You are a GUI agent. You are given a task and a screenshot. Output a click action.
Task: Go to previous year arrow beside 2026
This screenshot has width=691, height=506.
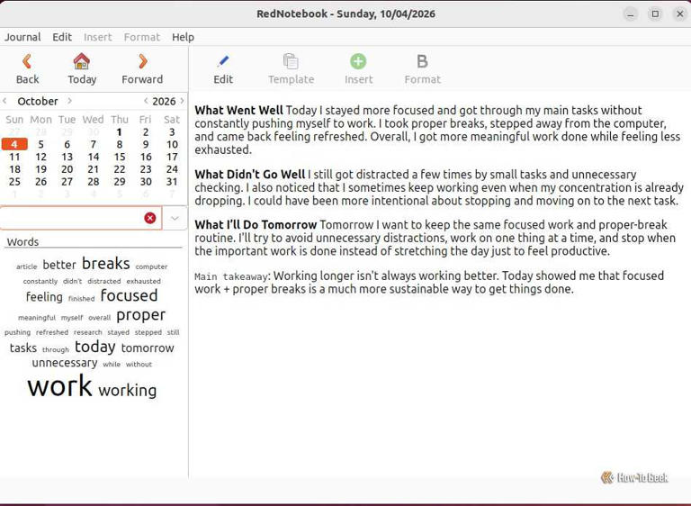tap(146, 101)
